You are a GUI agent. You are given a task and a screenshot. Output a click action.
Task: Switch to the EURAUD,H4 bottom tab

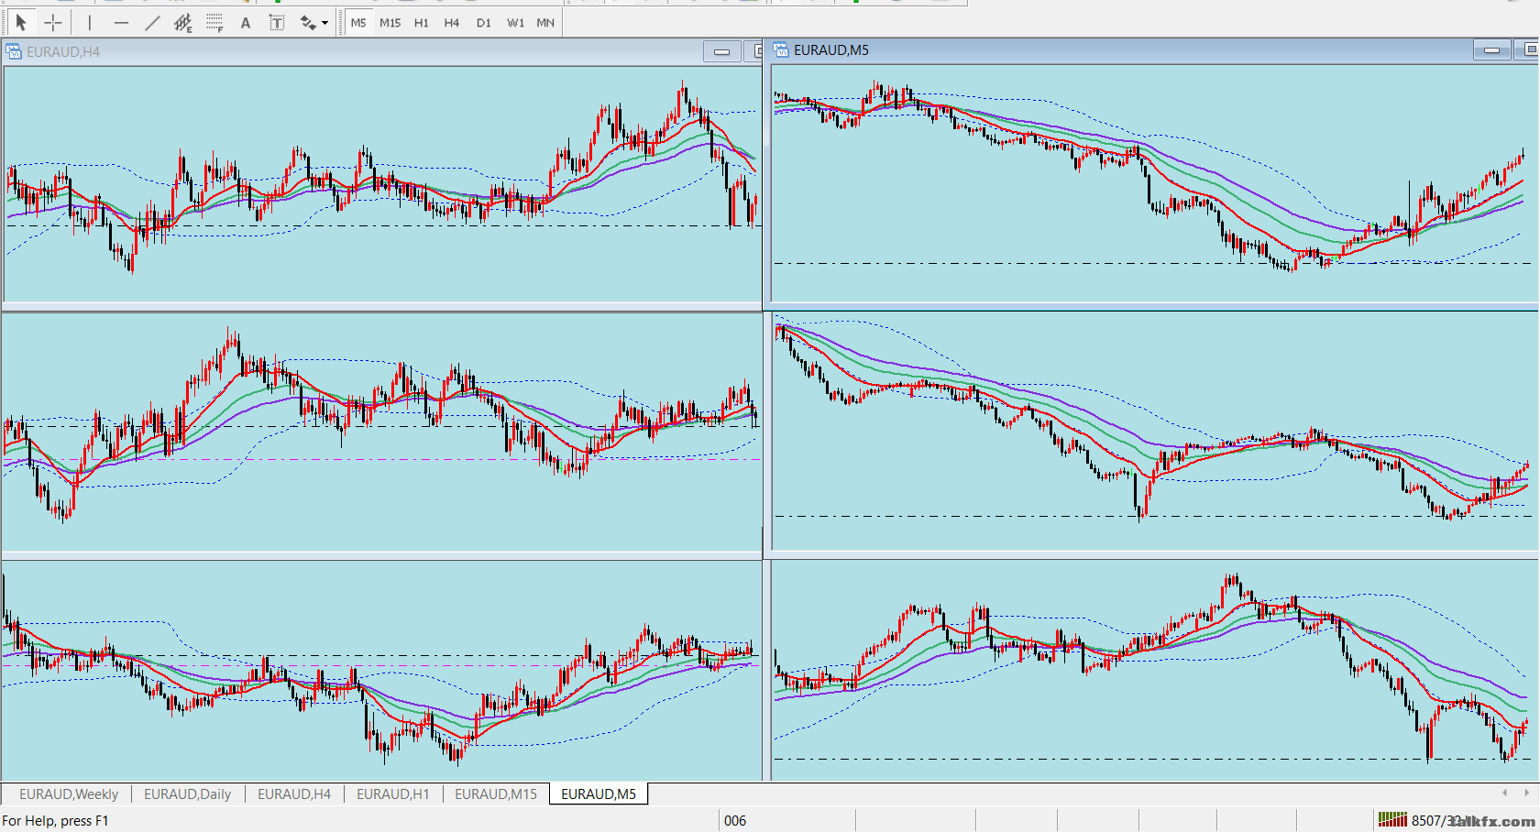tap(294, 794)
